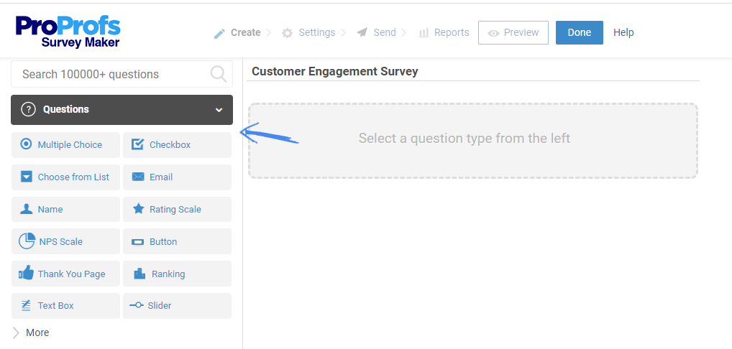Add a Choose from List question
This screenshot has width=732, height=349.
66,177
